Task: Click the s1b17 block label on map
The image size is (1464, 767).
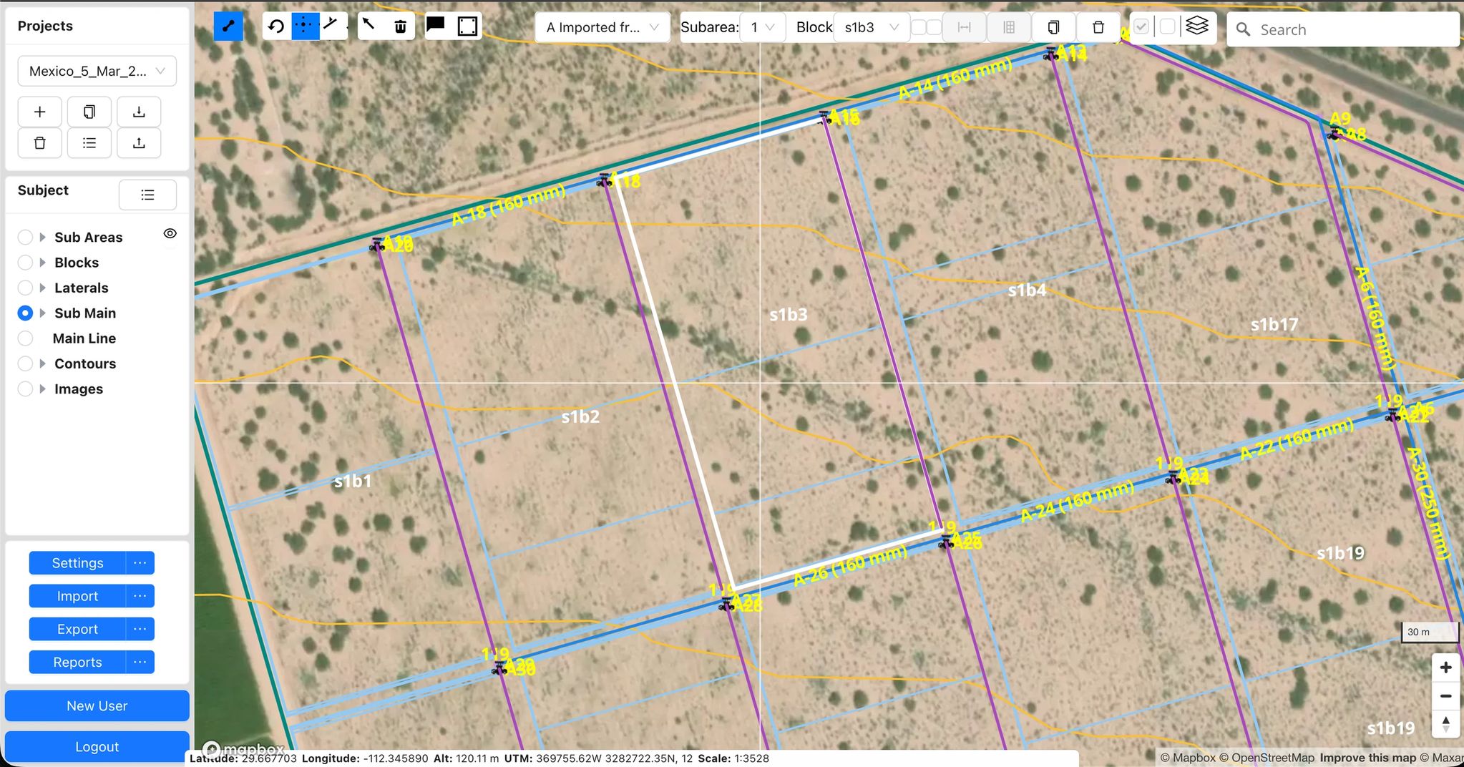Action: tap(1274, 325)
